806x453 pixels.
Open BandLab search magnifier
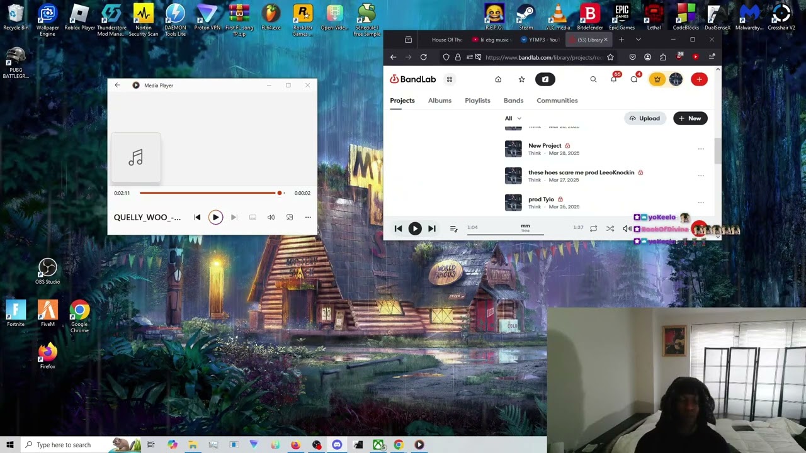pyautogui.click(x=593, y=79)
